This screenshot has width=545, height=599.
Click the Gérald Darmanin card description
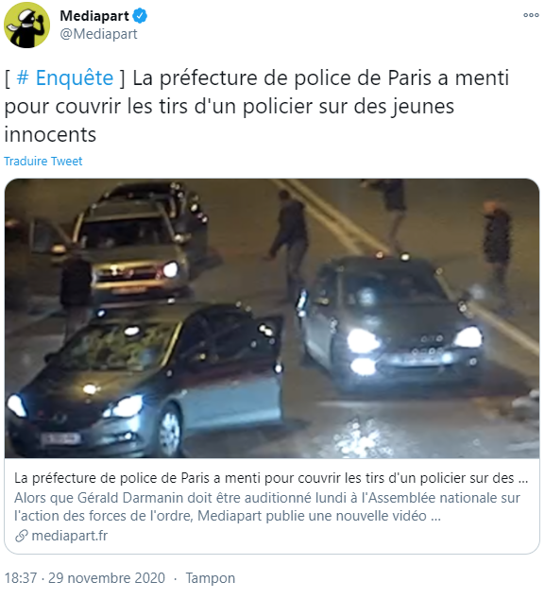pos(267,507)
